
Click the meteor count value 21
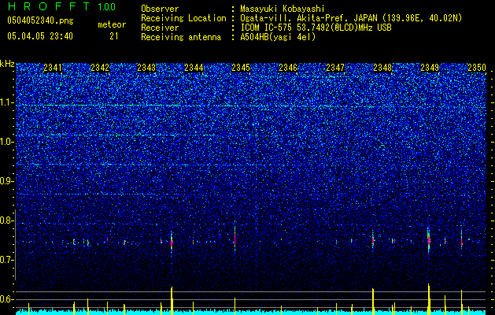point(113,36)
